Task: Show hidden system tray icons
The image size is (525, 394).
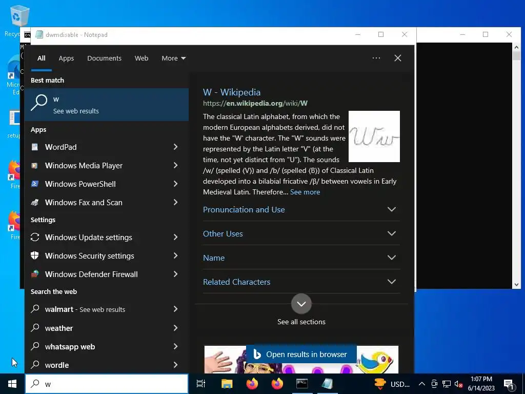Action: [x=422, y=384]
